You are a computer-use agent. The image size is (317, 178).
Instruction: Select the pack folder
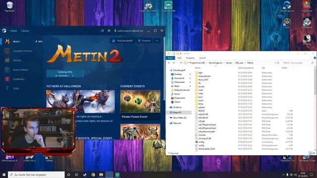pos(200,97)
